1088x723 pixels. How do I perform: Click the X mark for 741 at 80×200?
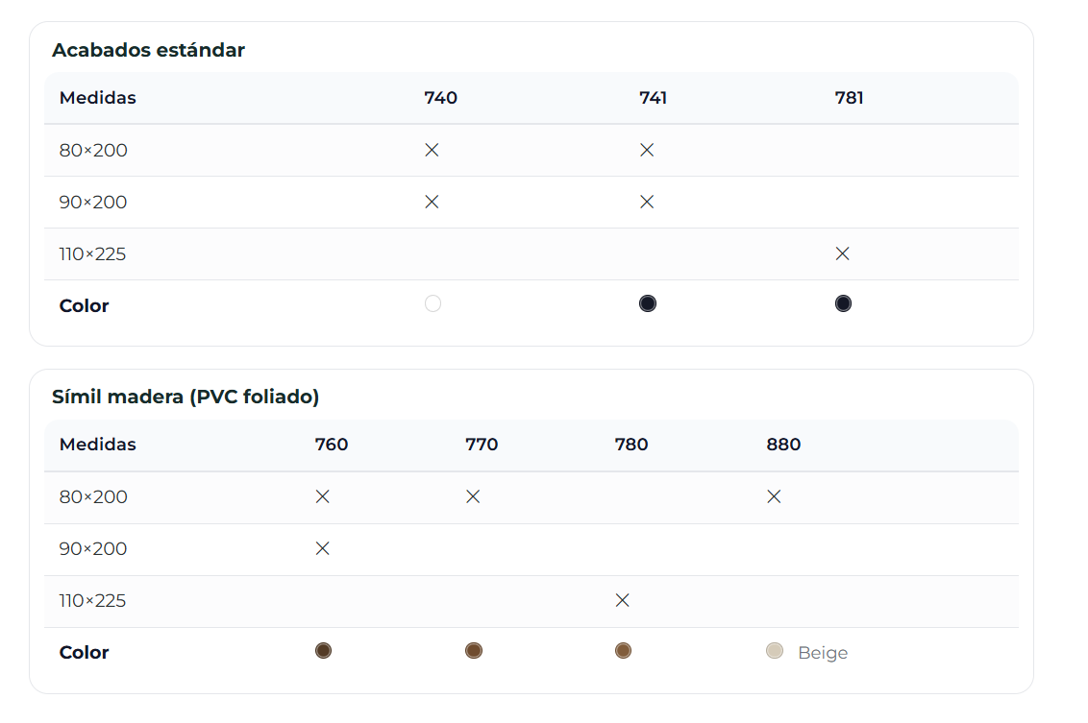pyautogui.click(x=647, y=150)
